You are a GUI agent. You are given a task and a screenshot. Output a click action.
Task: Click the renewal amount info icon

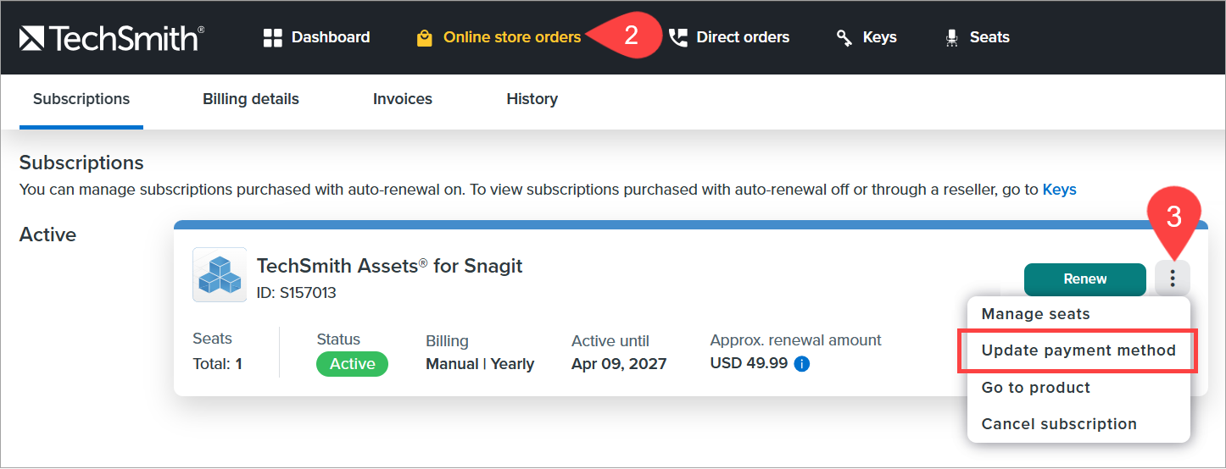tap(802, 364)
